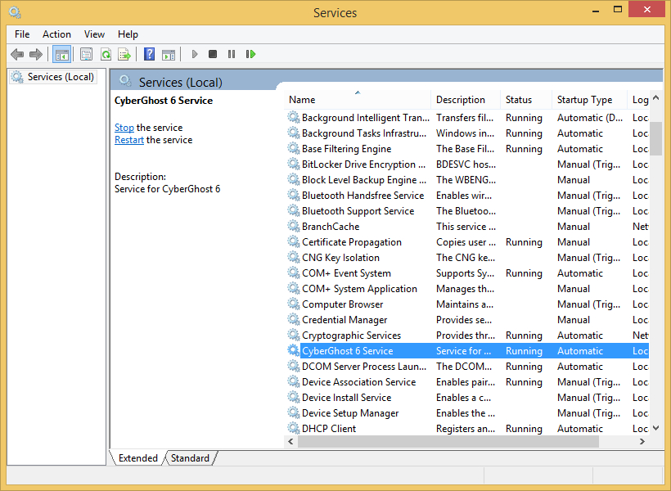Click the Back arrow in toolbar
This screenshot has width=671, height=491.
point(17,54)
